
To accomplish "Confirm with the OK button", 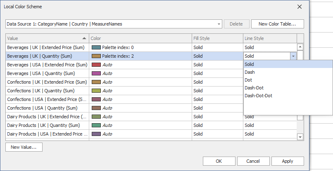I will [219, 161].
